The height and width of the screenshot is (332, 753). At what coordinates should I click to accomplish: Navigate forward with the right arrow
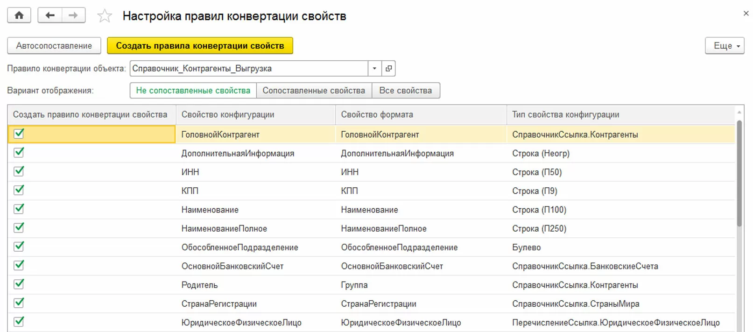[x=73, y=15]
